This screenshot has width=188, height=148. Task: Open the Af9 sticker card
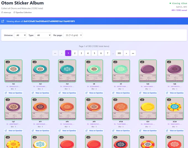click(94, 109)
